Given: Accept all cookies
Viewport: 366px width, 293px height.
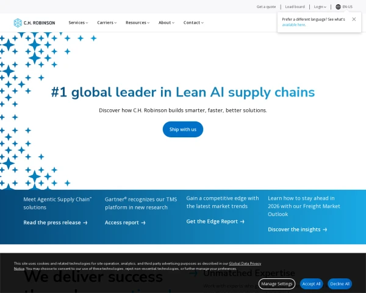Looking at the screenshot, I should [311, 284].
